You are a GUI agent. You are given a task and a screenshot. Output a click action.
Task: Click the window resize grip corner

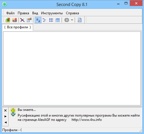141,131
